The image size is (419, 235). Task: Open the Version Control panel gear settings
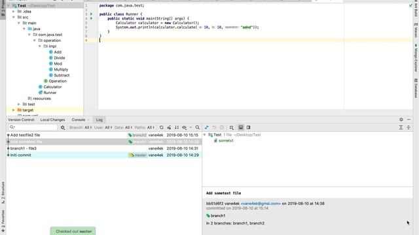[401, 119]
